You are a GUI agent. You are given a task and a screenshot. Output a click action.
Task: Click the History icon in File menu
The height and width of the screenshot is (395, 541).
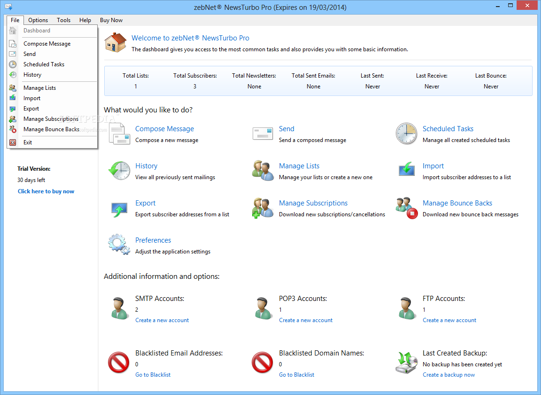coord(12,75)
